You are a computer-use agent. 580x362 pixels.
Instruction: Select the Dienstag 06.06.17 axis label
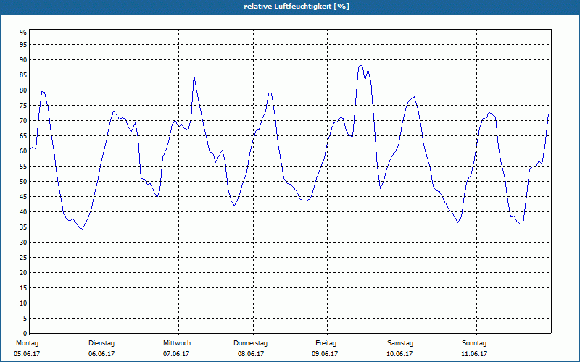[101, 348]
